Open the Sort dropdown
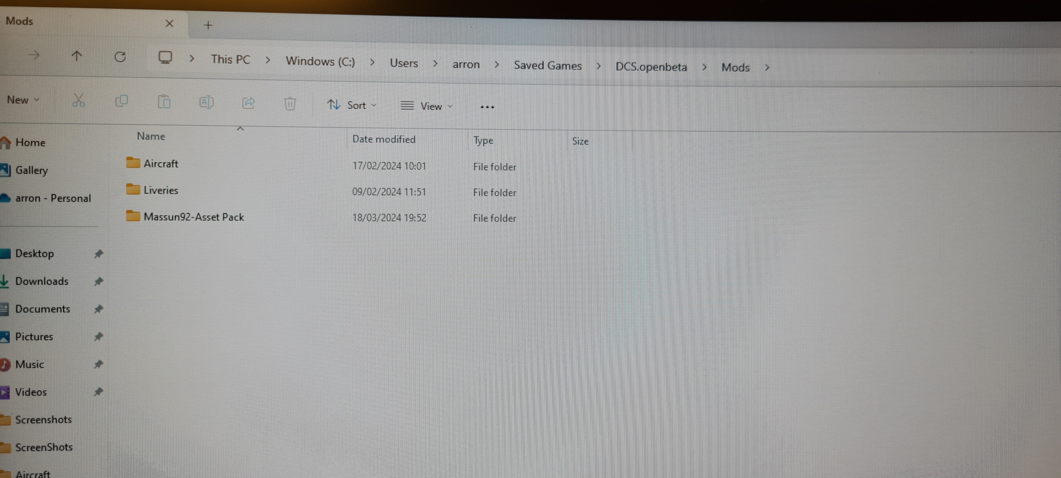1061x478 pixels. (x=351, y=105)
